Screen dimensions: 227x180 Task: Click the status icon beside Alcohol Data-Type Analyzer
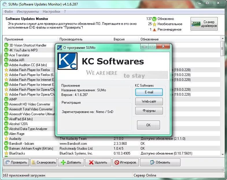click(6, 129)
